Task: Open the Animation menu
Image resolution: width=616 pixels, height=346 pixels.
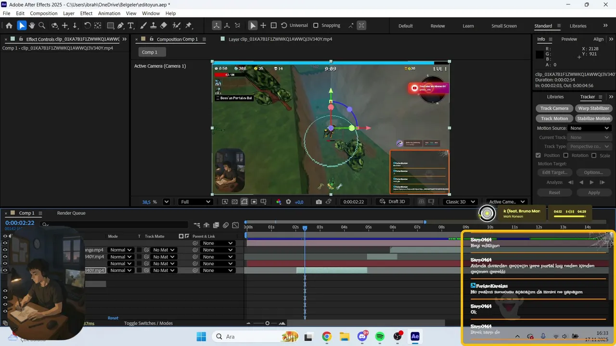Action: tap(109, 13)
